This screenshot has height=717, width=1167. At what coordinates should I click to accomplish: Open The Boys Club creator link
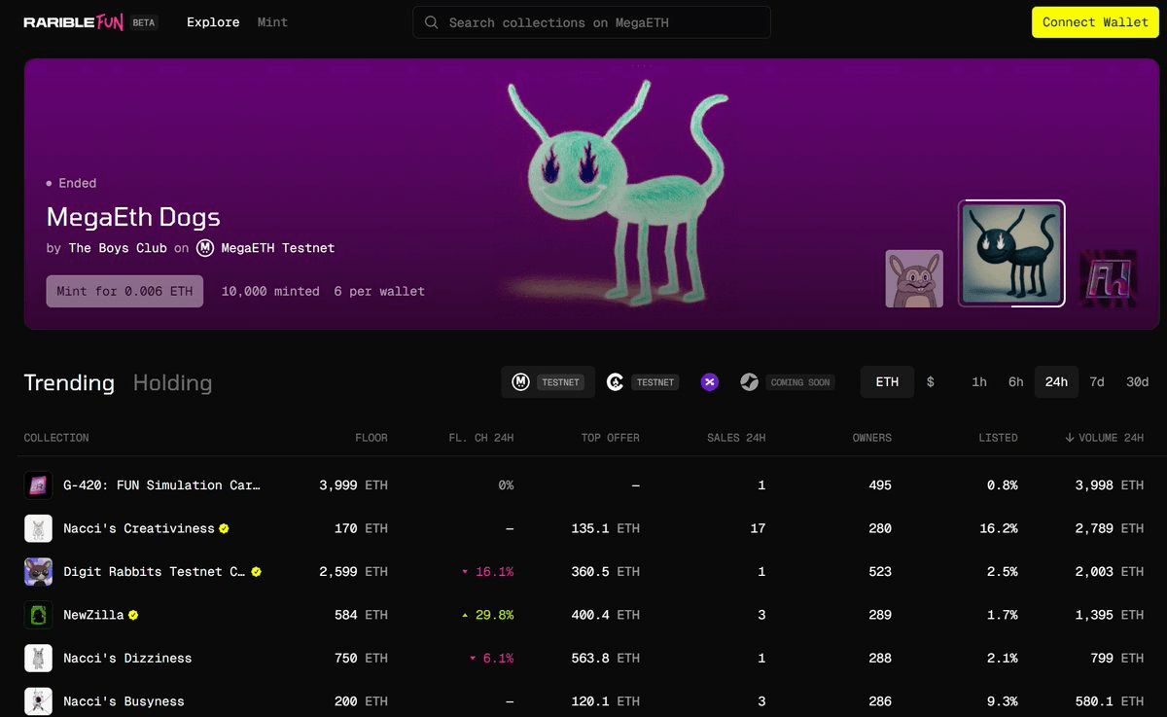click(118, 248)
